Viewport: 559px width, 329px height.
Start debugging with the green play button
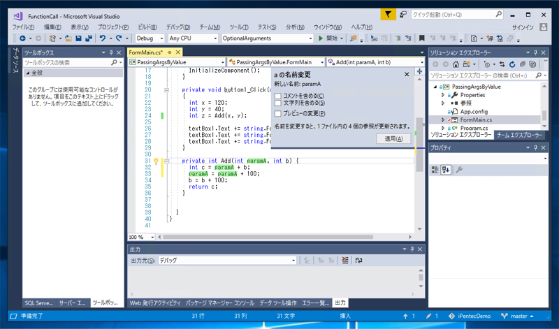coord(321,38)
